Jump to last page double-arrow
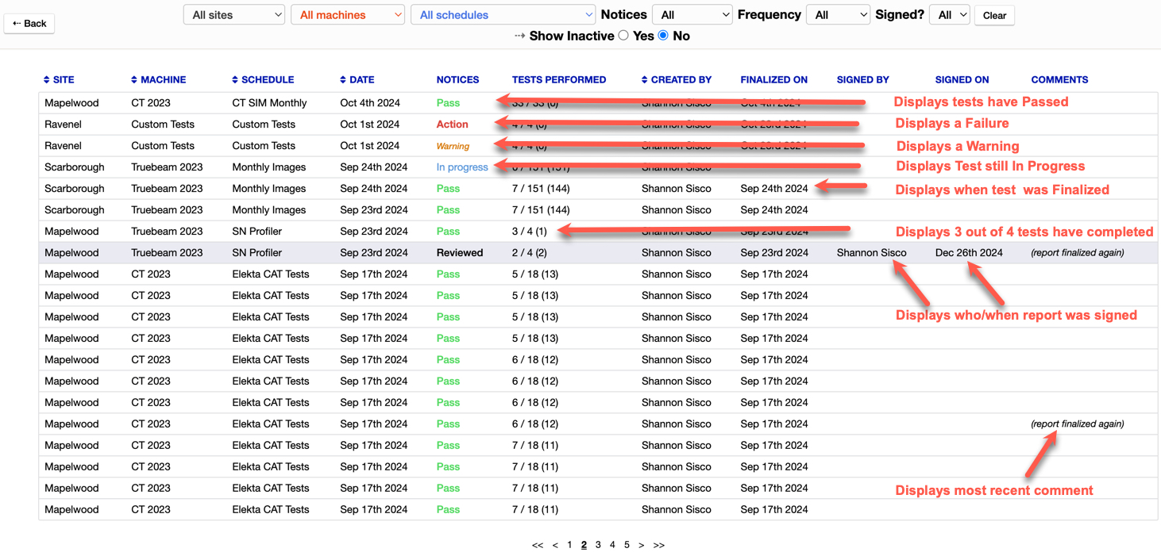 pos(658,545)
